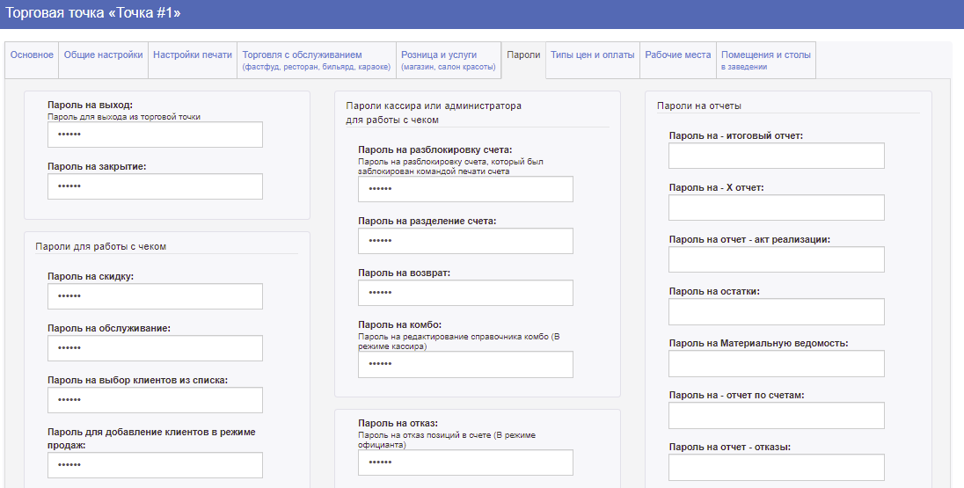Screen dimensions: 964x488
Task: Open the Настройки печати tab
Action: pyautogui.click(x=192, y=55)
